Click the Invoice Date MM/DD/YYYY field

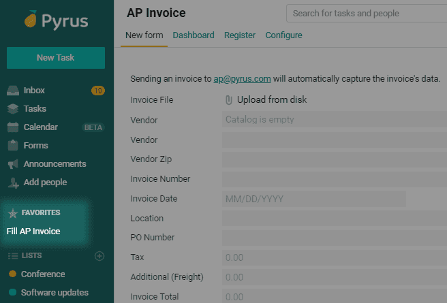[314, 199]
